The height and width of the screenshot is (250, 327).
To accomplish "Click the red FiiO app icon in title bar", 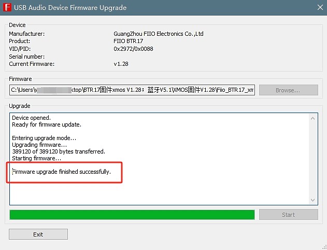I will tap(7, 7).
